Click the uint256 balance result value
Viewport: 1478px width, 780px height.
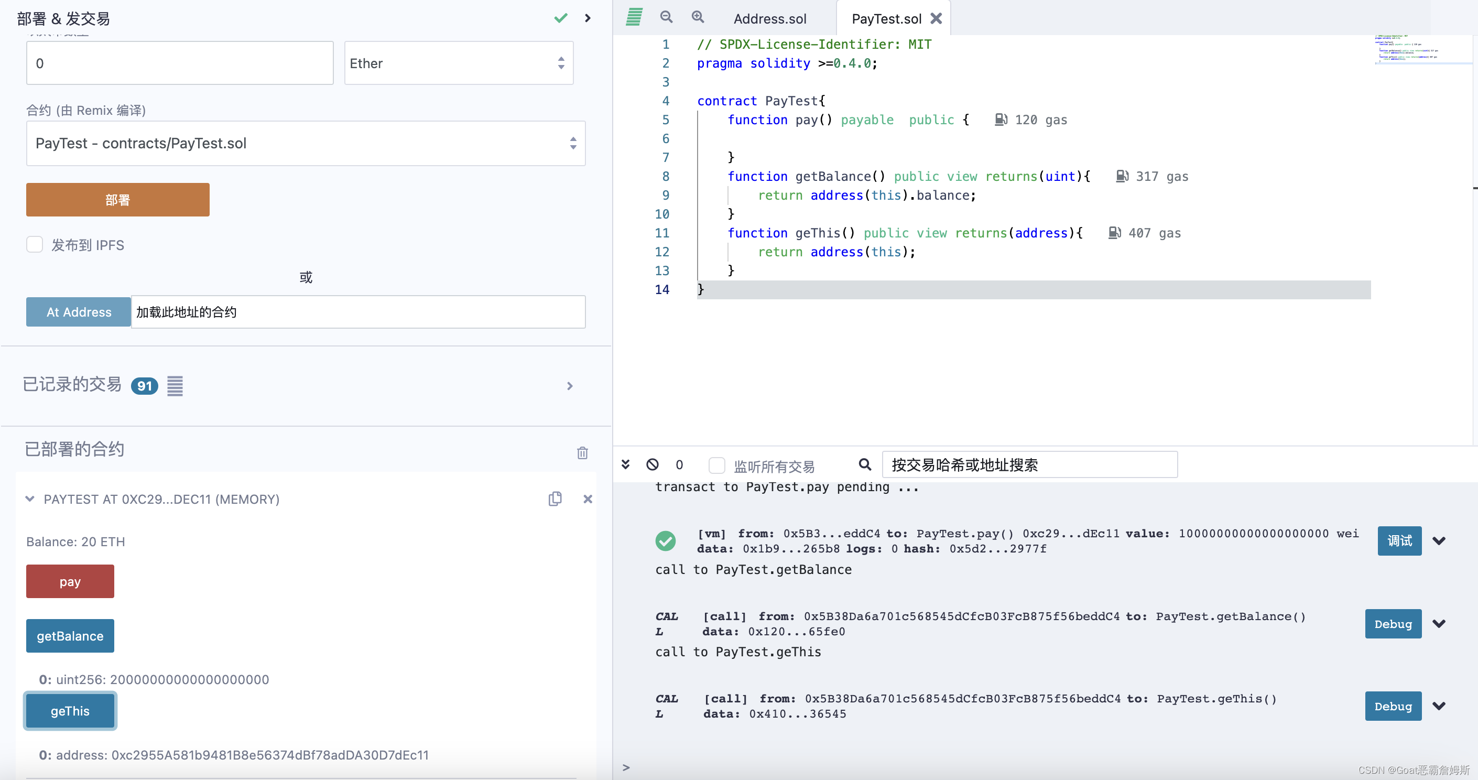(x=190, y=679)
